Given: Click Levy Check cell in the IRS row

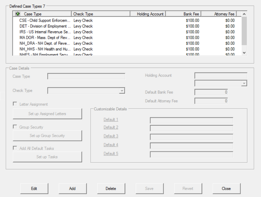Looking at the screenshot, I should click(x=83, y=32).
